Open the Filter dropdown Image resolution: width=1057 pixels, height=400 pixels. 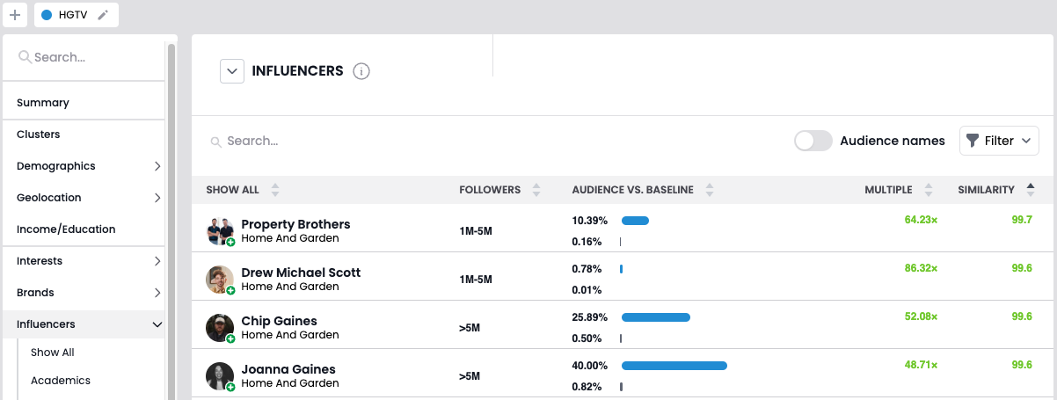click(999, 141)
